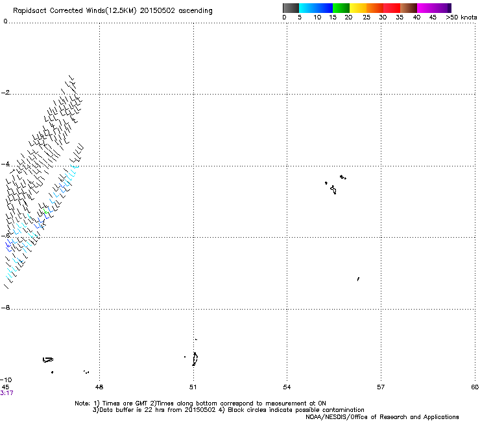Click the island outline near longitude 46 at bottom
This screenshot has height=421, width=480.
pos(48,360)
